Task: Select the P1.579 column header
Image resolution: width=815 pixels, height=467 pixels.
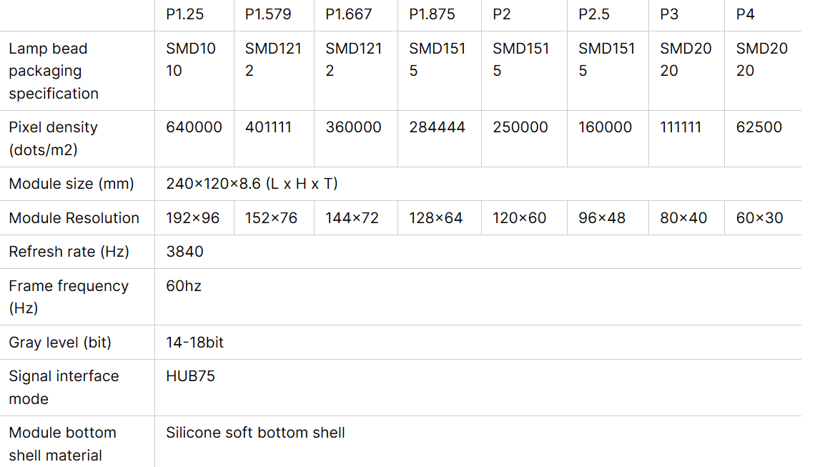Action: click(x=267, y=14)
